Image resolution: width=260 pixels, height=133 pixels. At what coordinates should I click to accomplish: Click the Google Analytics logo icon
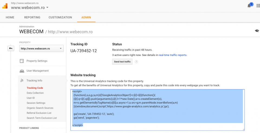pos(5,6)
